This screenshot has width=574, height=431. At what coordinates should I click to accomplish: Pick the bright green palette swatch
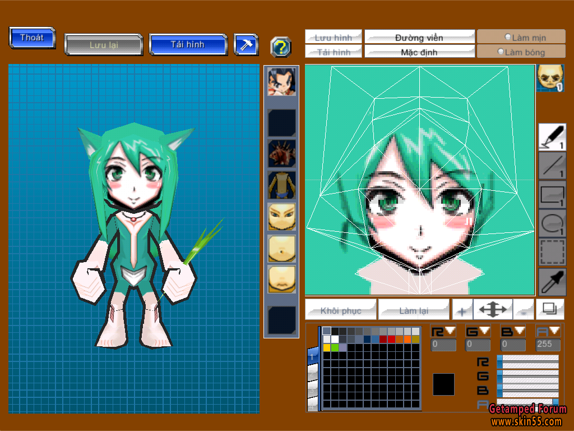click(335, 347)
